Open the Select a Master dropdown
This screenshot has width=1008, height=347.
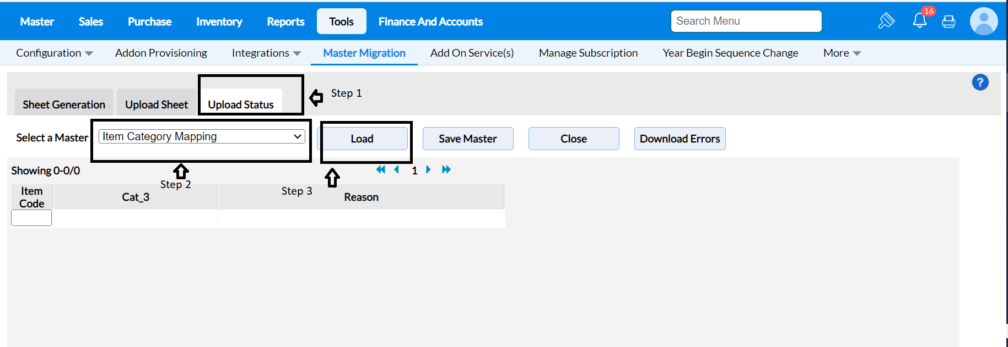tap(202, 136)
